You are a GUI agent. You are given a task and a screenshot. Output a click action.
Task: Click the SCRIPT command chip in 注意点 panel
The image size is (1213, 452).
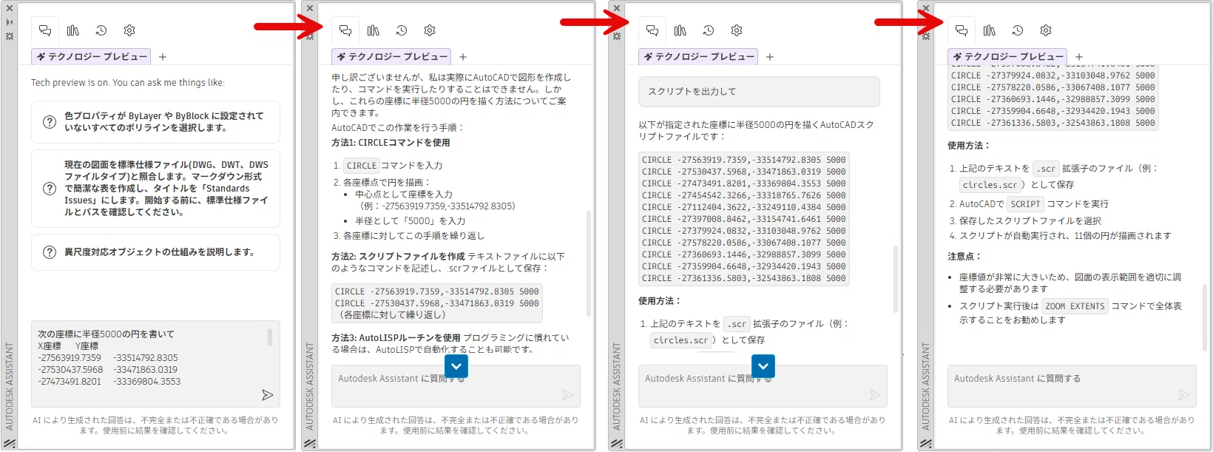1025,204
